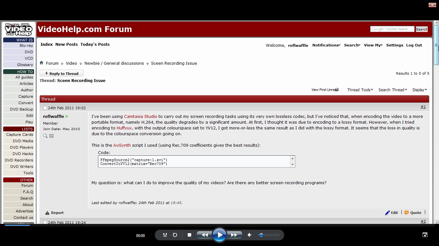Open DVD Hacks in sidebar

click(x=18, y=154)
